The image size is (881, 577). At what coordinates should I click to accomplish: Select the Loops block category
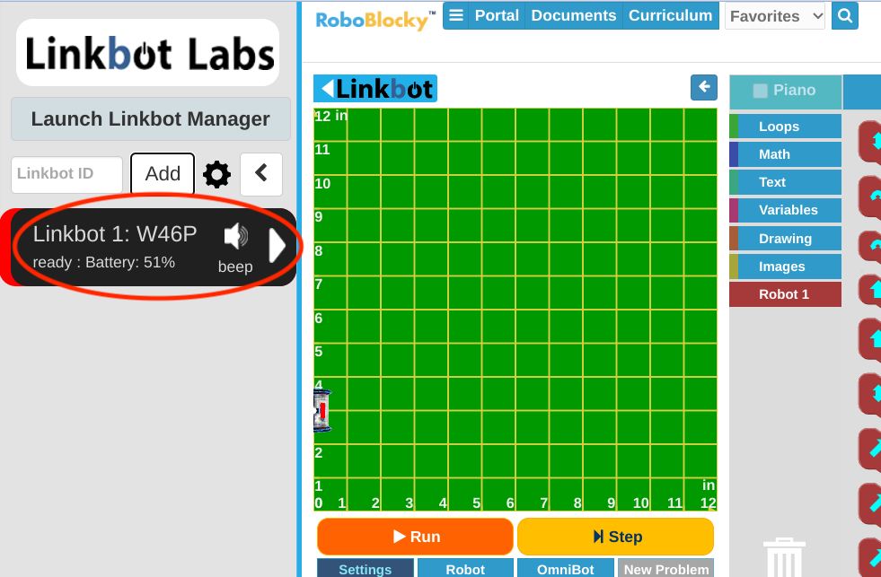786,127
